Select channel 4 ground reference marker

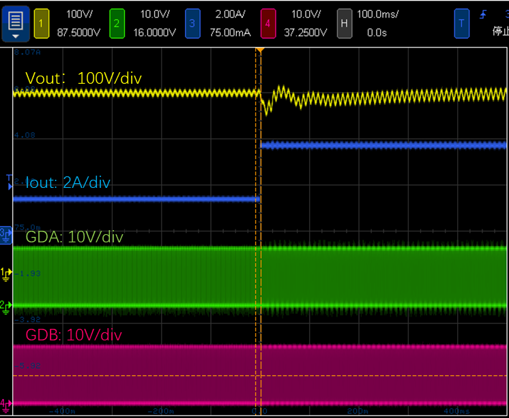click(5, 403)
